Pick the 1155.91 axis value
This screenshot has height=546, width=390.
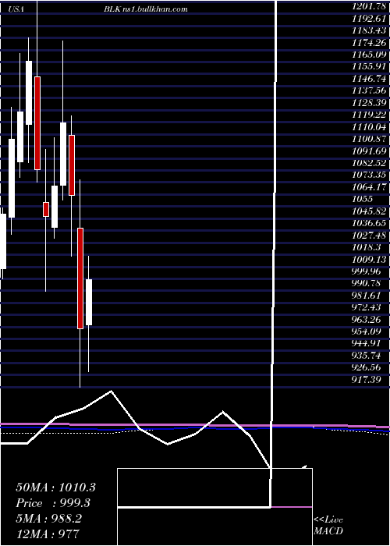coord(369,66)
